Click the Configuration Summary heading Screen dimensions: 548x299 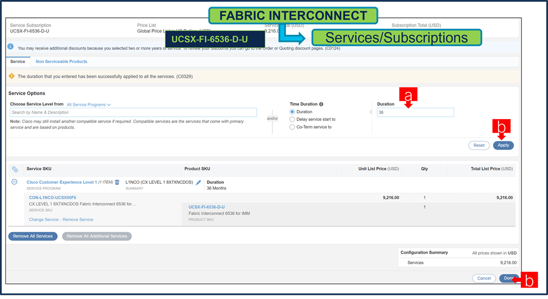(424, 253)
